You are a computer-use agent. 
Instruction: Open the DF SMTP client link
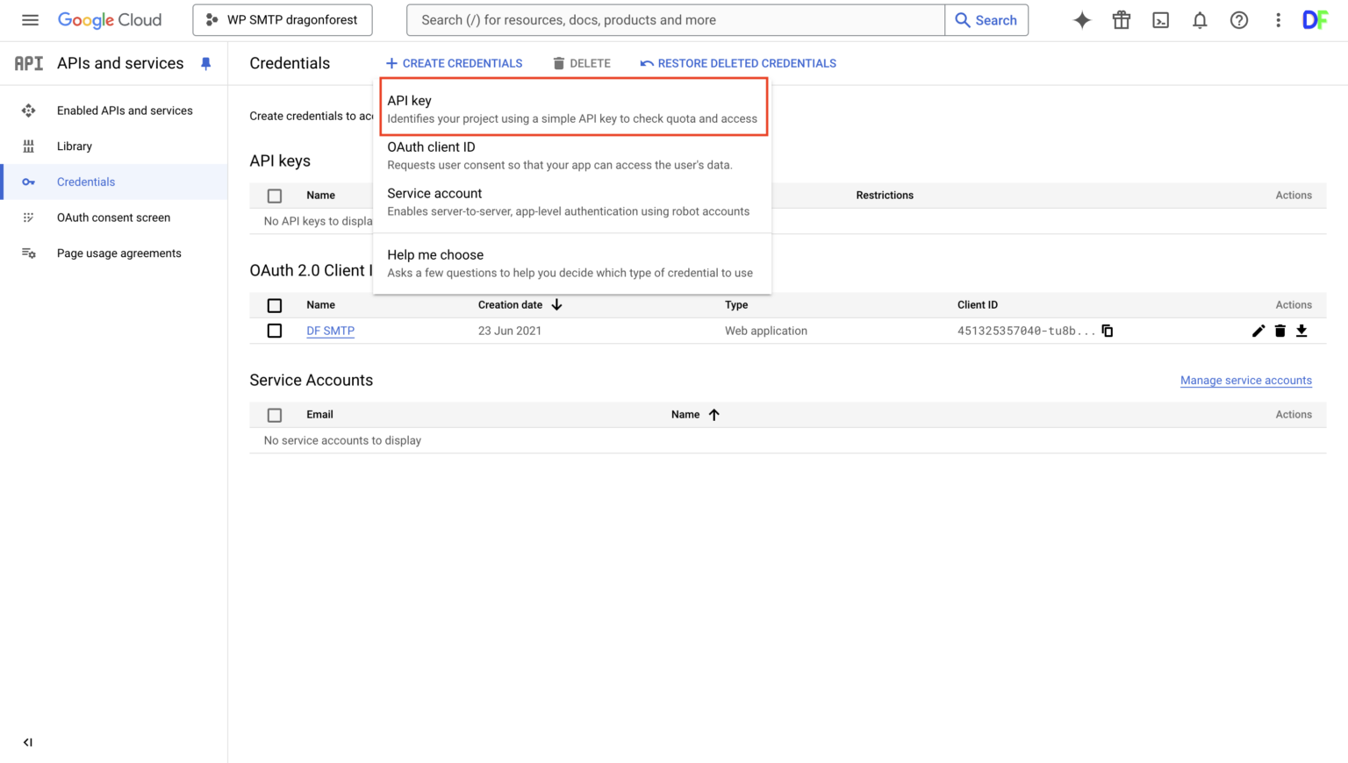pos(331,331)
